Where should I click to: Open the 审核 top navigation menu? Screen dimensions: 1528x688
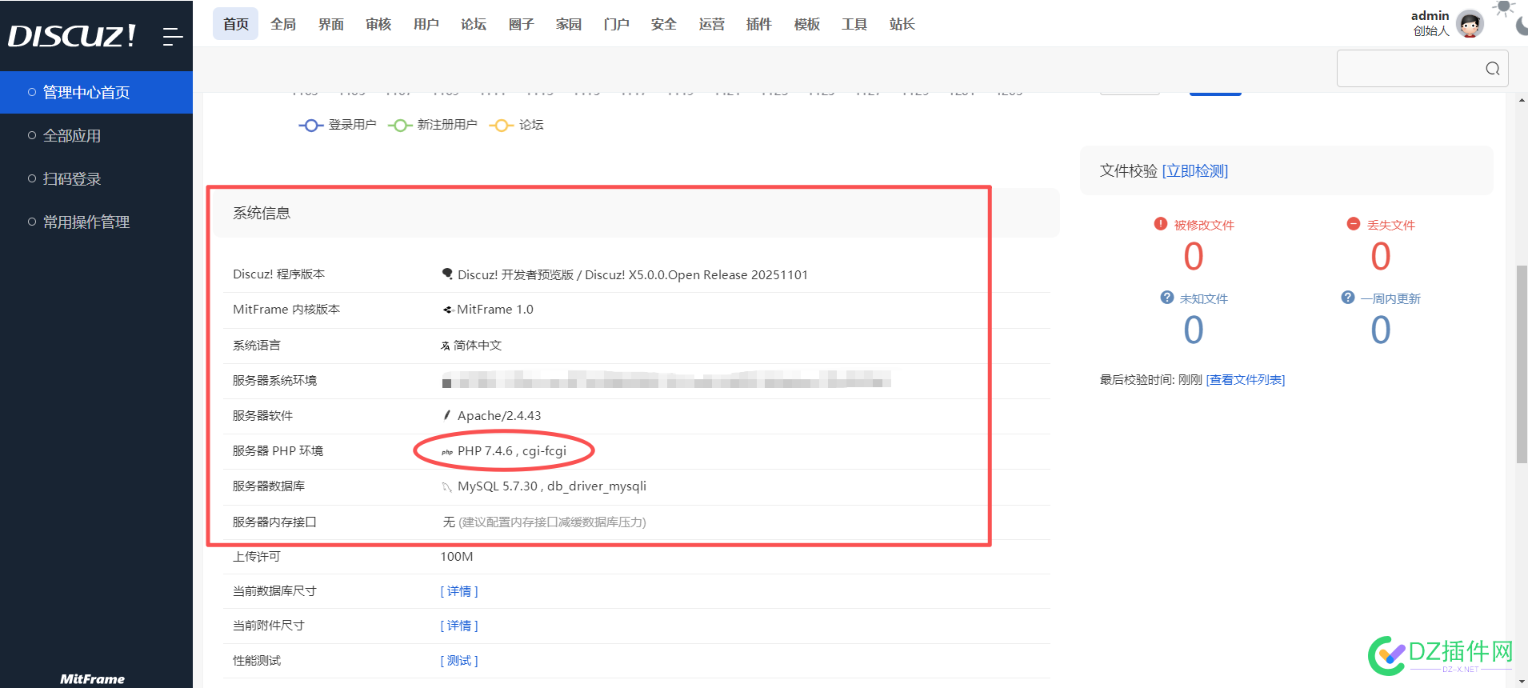tap(378, 24)
